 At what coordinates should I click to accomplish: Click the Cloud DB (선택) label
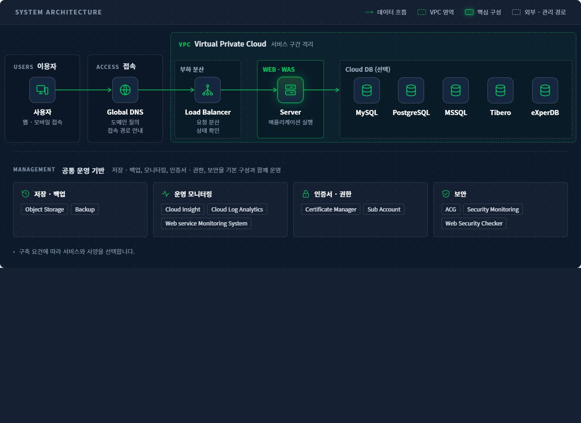pos(368,69)
